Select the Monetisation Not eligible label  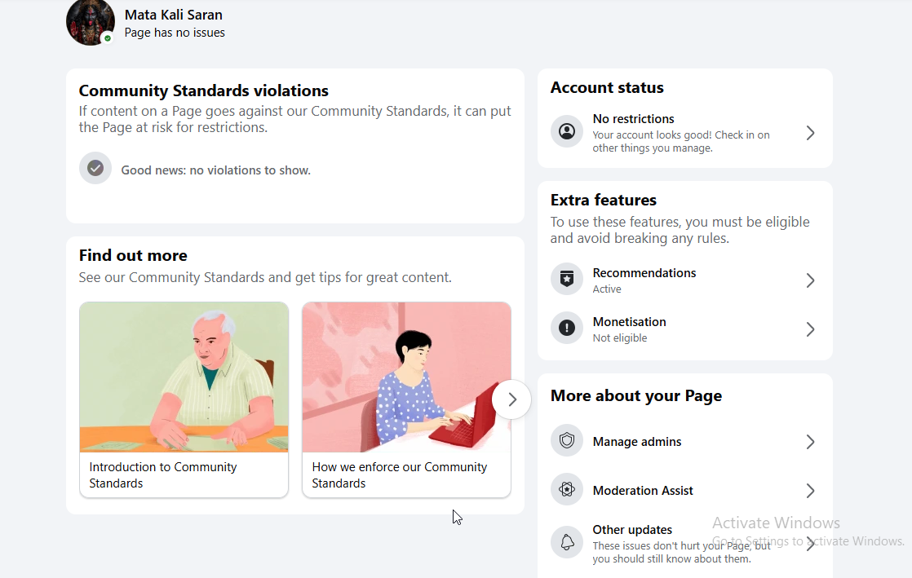click(619, 338)
